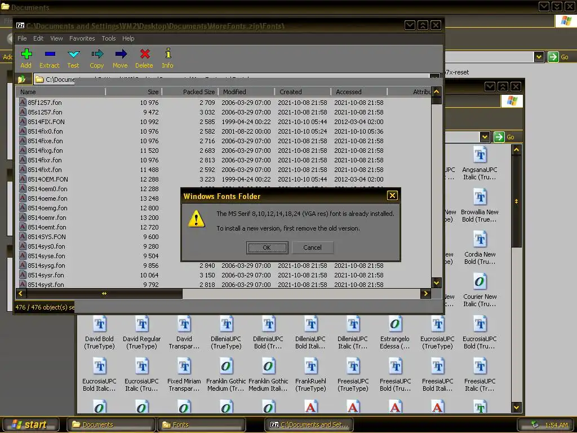
Task: Open the Tools menu in 7-Zip
Action: tap(109, 38)
